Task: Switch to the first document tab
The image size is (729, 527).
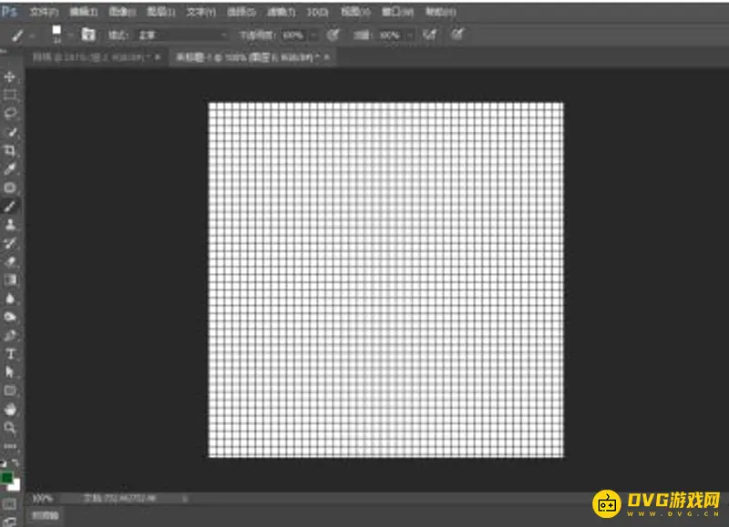Action: click(x=89, y=56)
